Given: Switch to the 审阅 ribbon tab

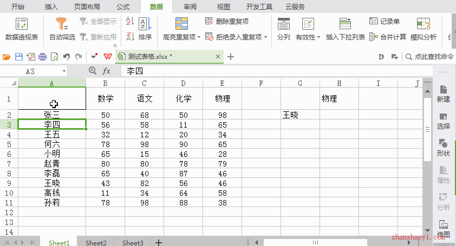Looking at the screenshot, I should click(x=190, y=6).
